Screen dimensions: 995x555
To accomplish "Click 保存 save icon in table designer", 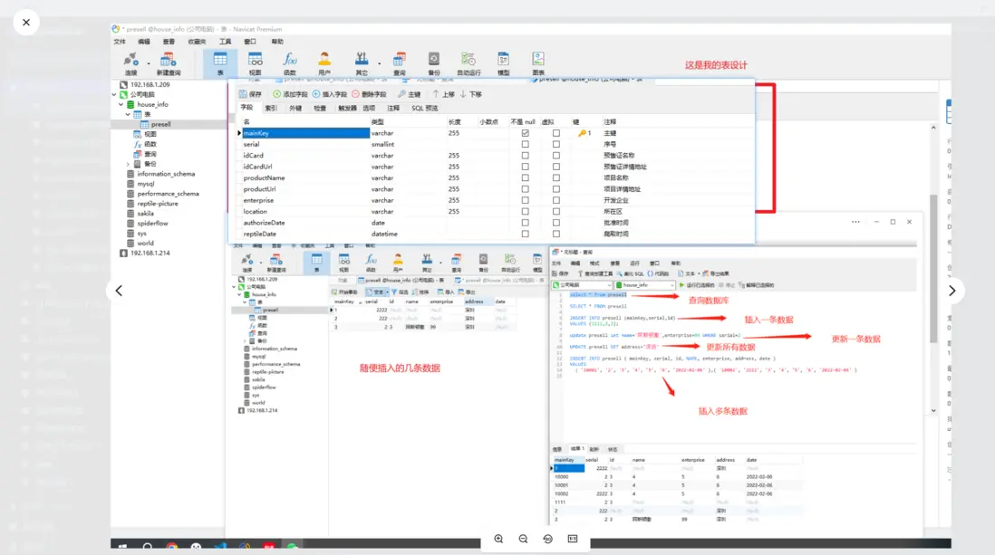I will 250,94.
